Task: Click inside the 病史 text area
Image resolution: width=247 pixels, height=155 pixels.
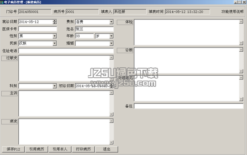Action: coord(64,131)
